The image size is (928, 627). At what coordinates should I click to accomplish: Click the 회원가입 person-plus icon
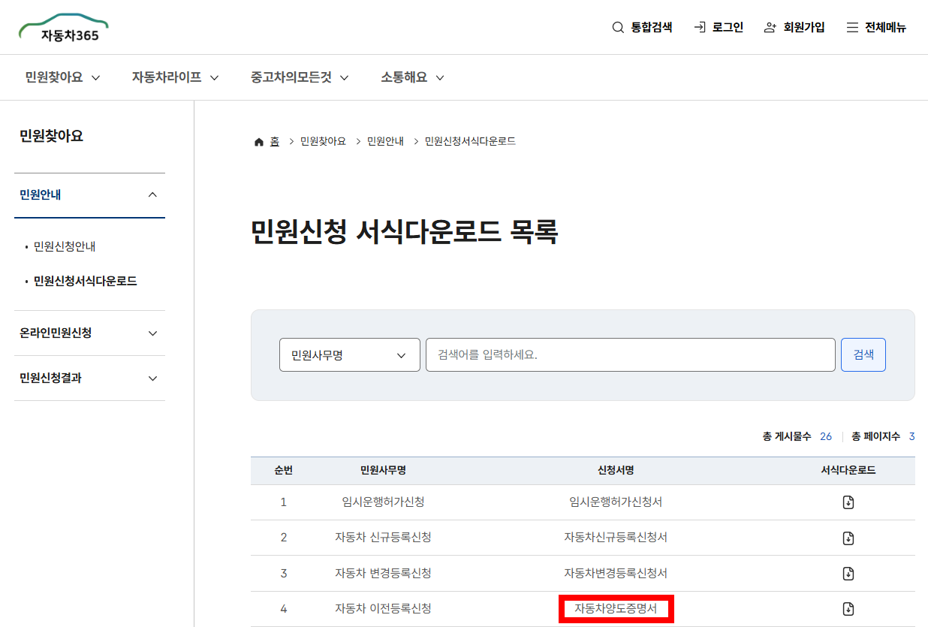pos(770,28)
